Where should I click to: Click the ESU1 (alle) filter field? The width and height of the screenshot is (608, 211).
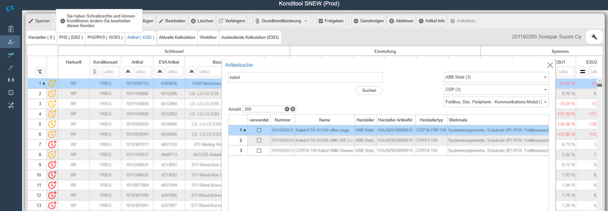566,72
